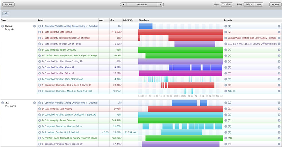
Task: Open the info icon beside the Ghausi group
Action: pos(3,26)
